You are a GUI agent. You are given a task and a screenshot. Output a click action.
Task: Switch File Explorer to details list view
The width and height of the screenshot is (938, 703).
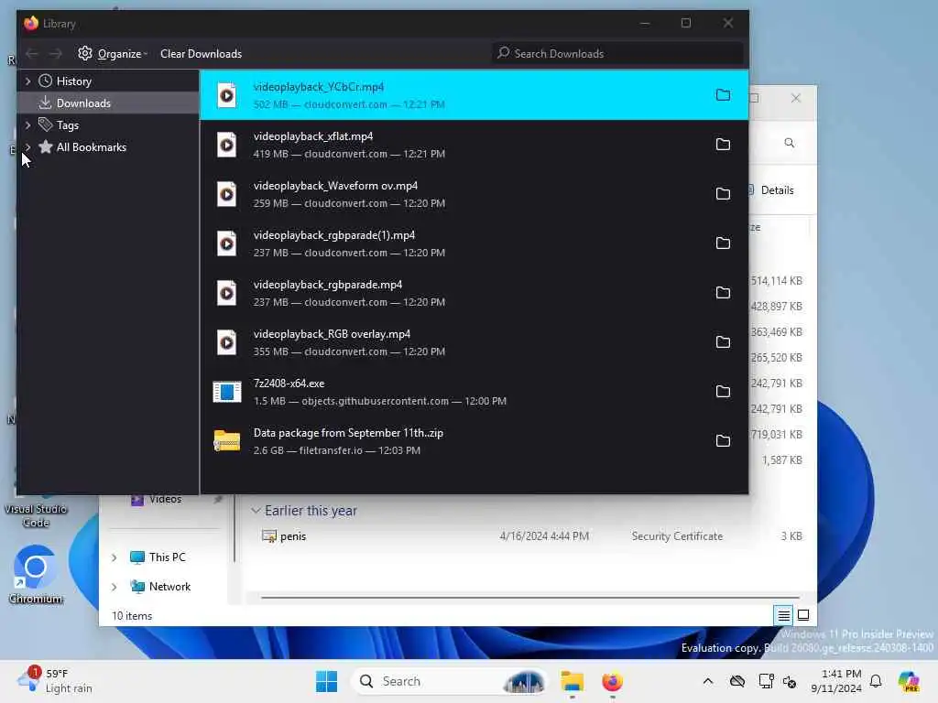783,615
